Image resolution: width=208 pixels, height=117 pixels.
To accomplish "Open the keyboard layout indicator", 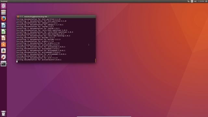I will tap(192, 1).
